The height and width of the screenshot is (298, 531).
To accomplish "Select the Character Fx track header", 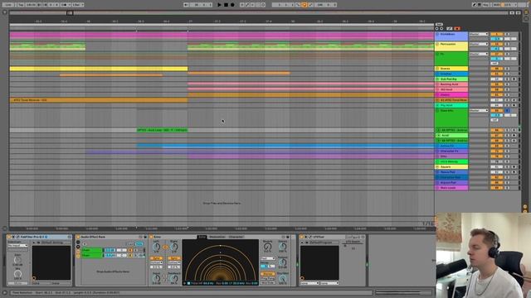I will tap(451, 151).
